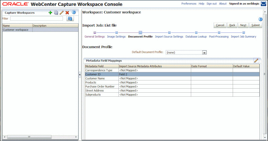Click the Back button
268x141 pixels.
(x=232, y=25)
